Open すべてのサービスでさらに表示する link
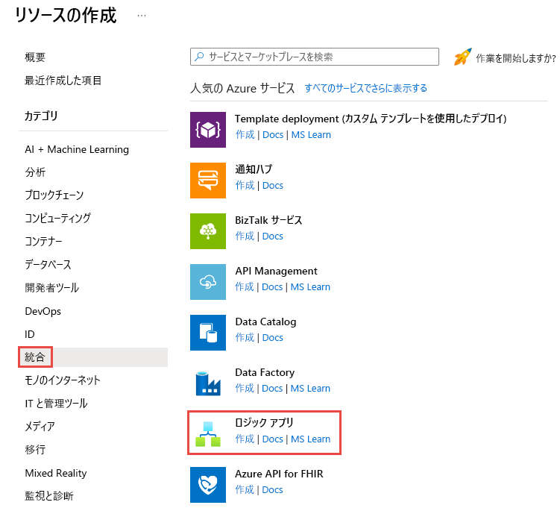The width and height of the screenshot is (560, 508). click(365, 88)
